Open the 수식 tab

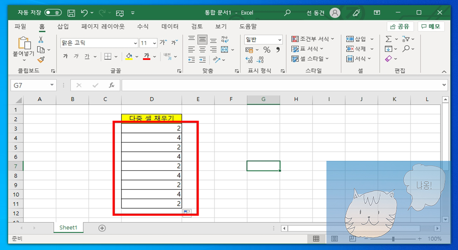tap(142, 27)
